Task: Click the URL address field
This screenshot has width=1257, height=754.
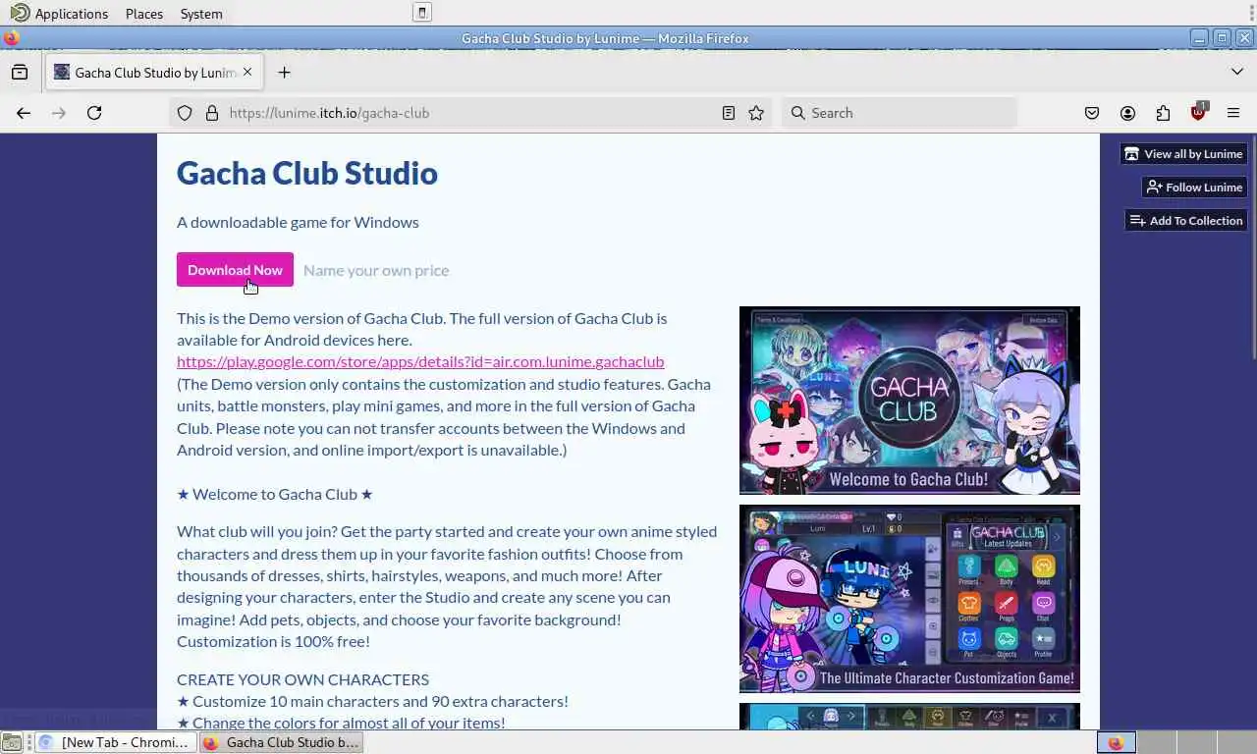Action: 471,113
